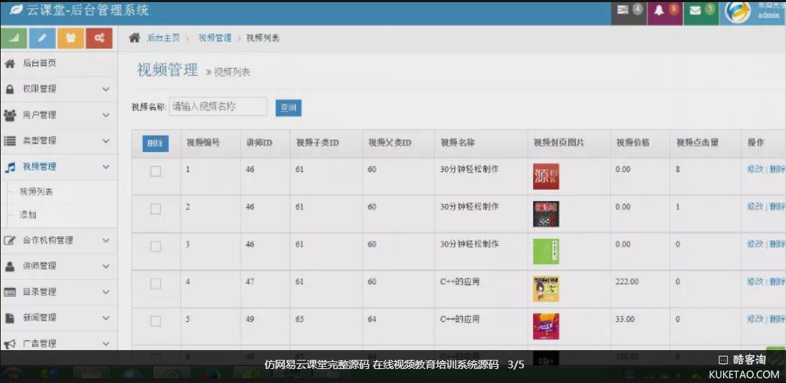
Task: Collapse 视频管理 with its chevron
Action: coord(106,167)
